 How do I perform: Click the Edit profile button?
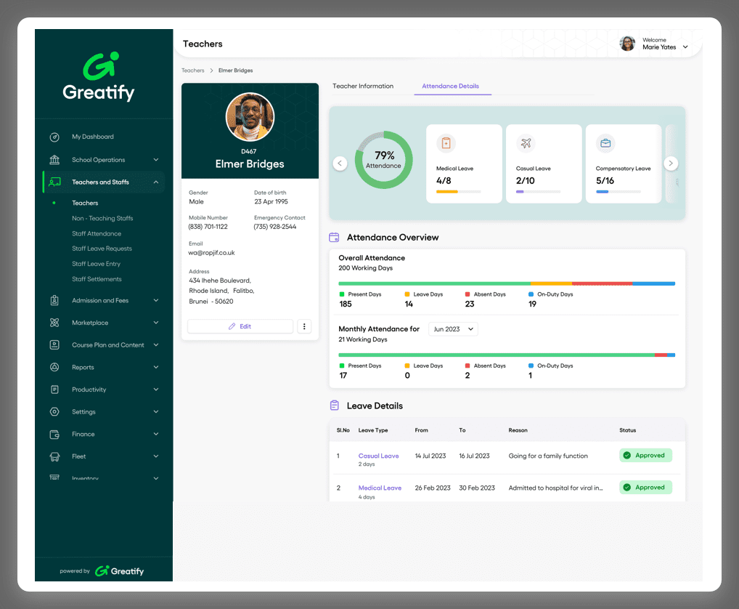point(240,326)
